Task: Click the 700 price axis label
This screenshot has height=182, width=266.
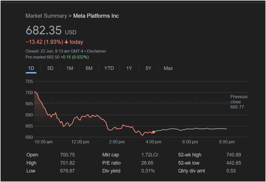Action: [x=29, y=92]
